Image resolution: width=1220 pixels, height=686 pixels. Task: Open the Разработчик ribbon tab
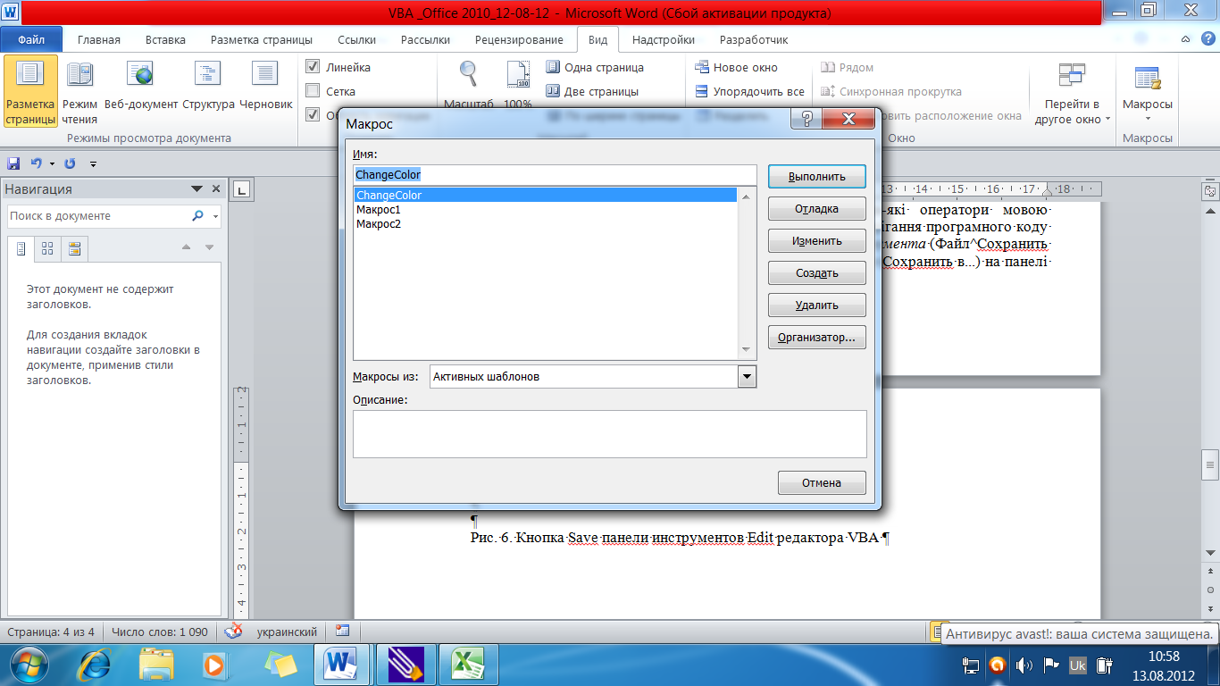[x=754, y=39]
